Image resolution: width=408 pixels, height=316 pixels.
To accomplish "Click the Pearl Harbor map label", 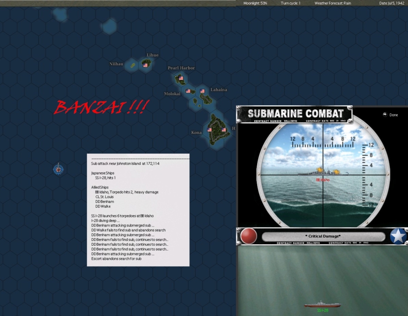I will point(181,68).
